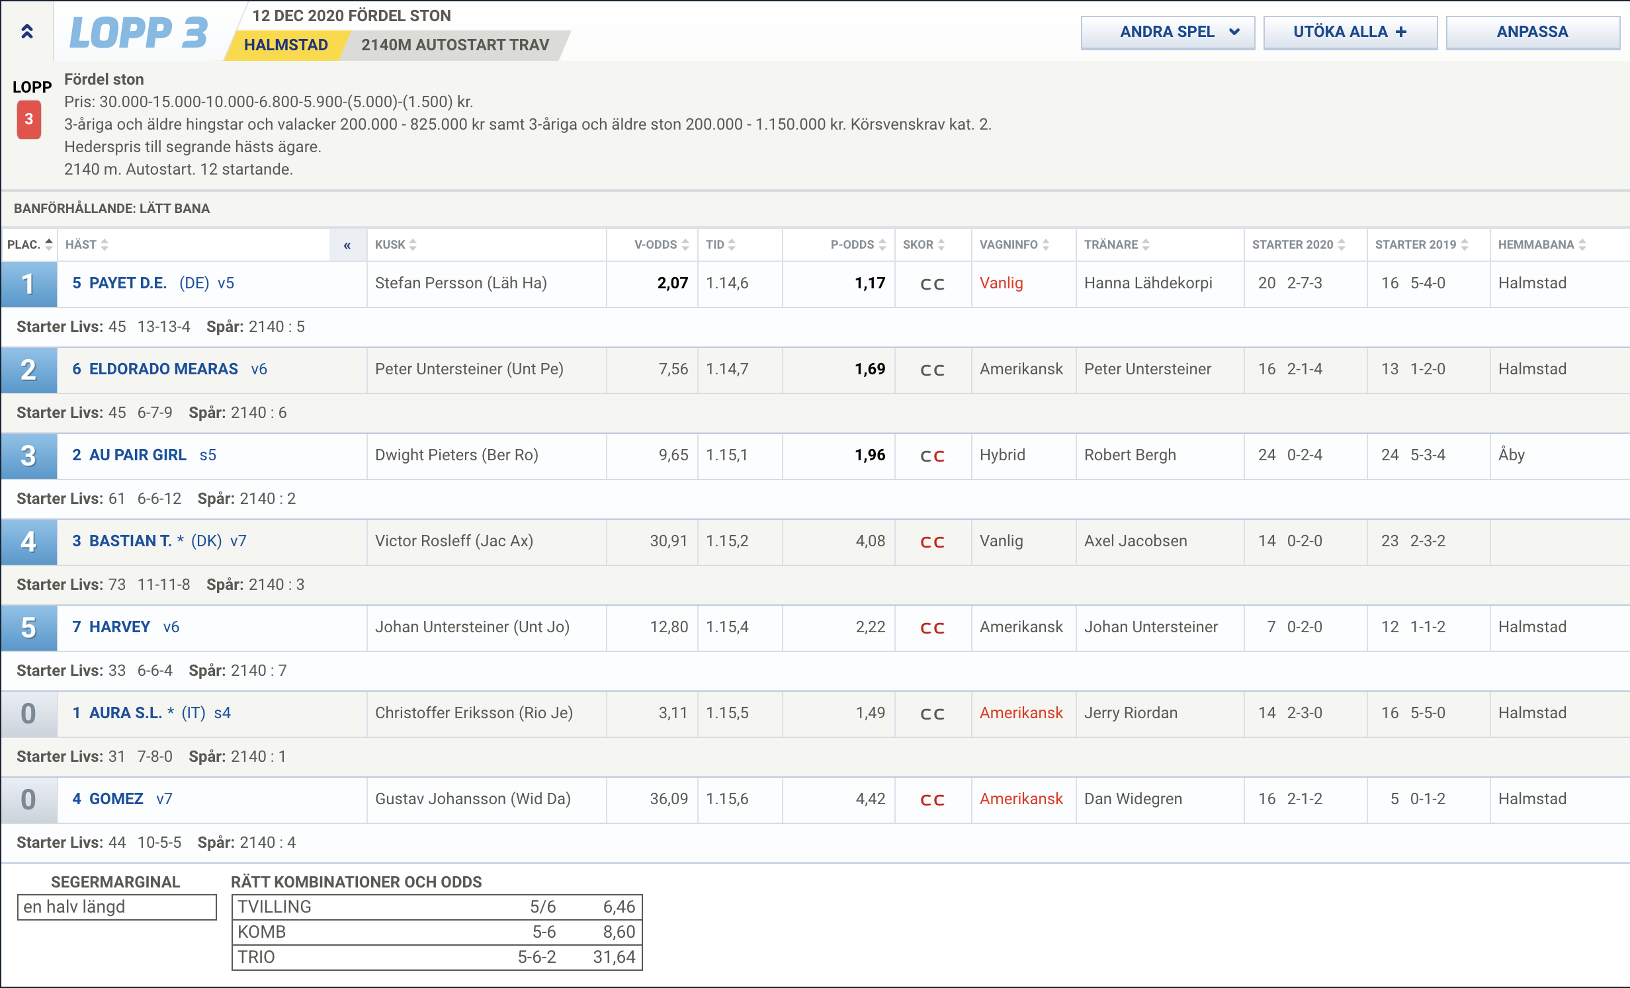Click placing number 1 badge
The height and width of the screenshot is (988, 1630).
tap(28, 284)
